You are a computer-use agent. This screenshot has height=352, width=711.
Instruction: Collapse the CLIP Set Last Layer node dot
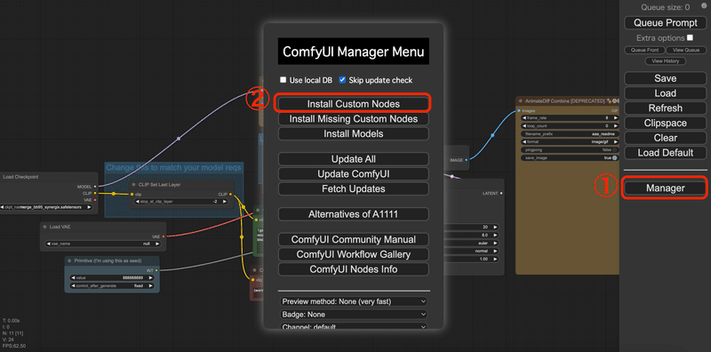point(134,185)
